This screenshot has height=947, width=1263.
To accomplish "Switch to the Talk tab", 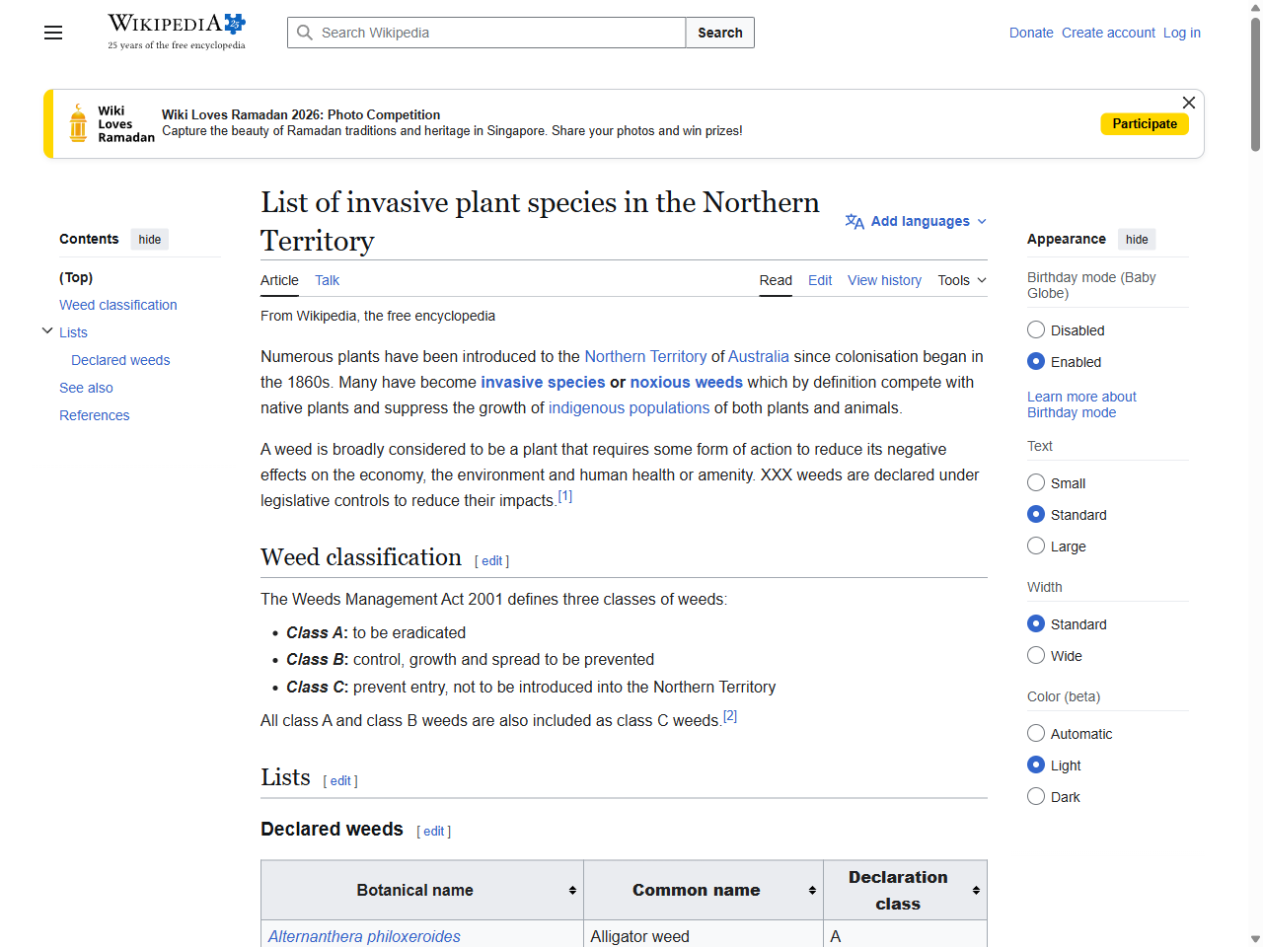I will pyautogui.click(x=327, y=280).
